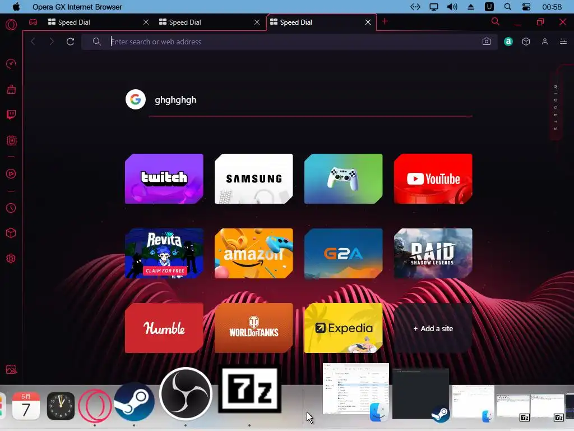The height and width of the screenshot is (431, 574).
Task: Open GX Corner gamepad icon in tab bar
Action: click(33, 22)
